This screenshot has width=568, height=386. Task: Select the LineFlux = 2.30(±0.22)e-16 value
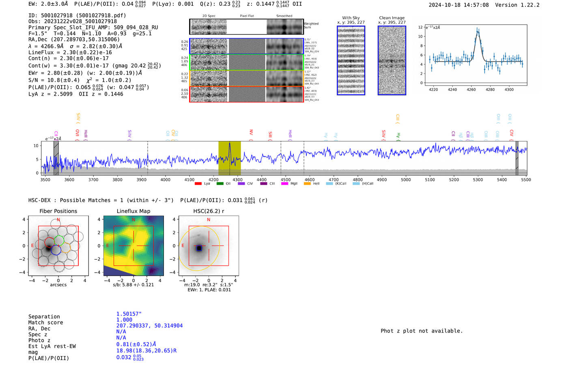pyautogui.click(x=70, y=53)
